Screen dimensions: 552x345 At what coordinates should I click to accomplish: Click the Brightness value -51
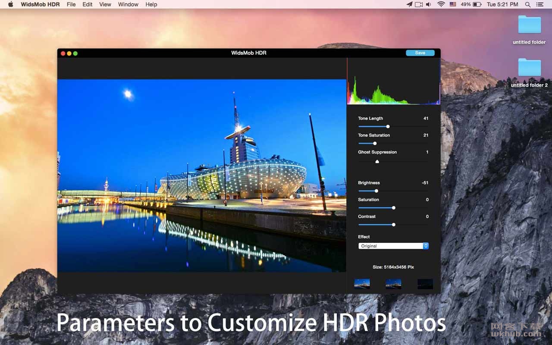(425, 183)
